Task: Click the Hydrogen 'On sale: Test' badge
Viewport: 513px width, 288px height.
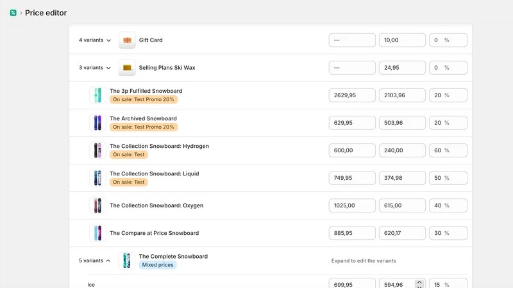Action: 129,154
